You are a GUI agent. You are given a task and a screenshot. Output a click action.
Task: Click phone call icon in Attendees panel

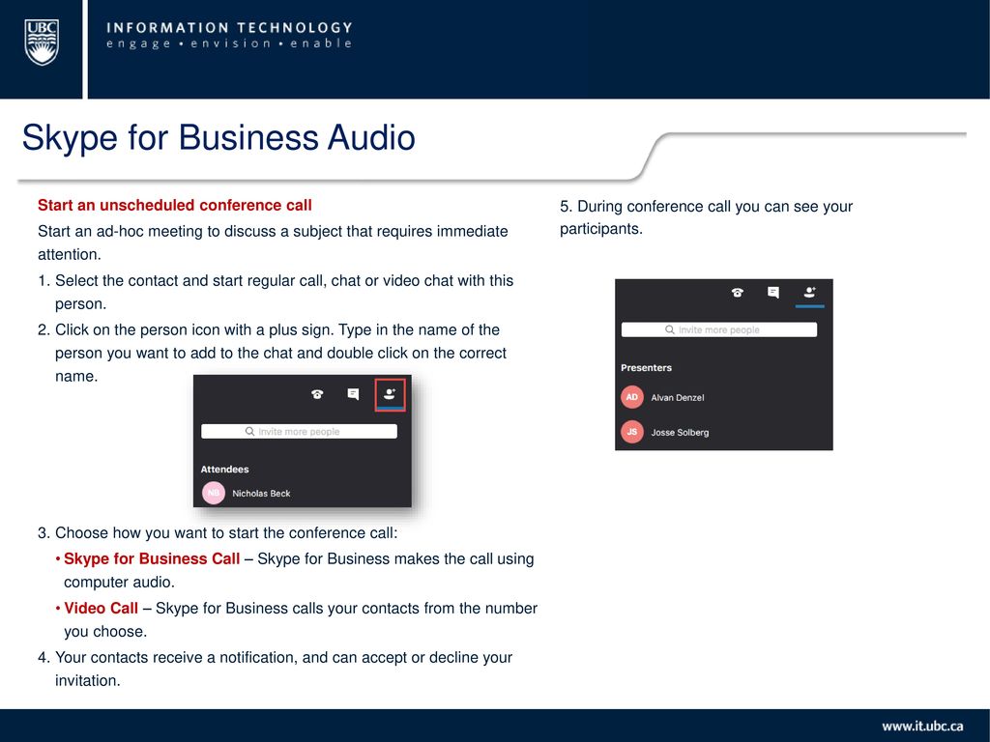click(317, 394)
